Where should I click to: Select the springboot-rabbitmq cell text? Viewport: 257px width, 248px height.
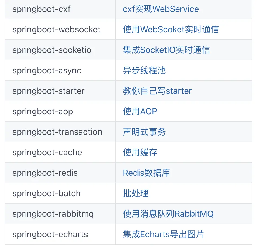click(x=53, y=214)
